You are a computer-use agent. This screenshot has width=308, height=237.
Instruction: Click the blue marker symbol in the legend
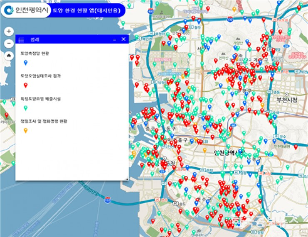(25, 63)
